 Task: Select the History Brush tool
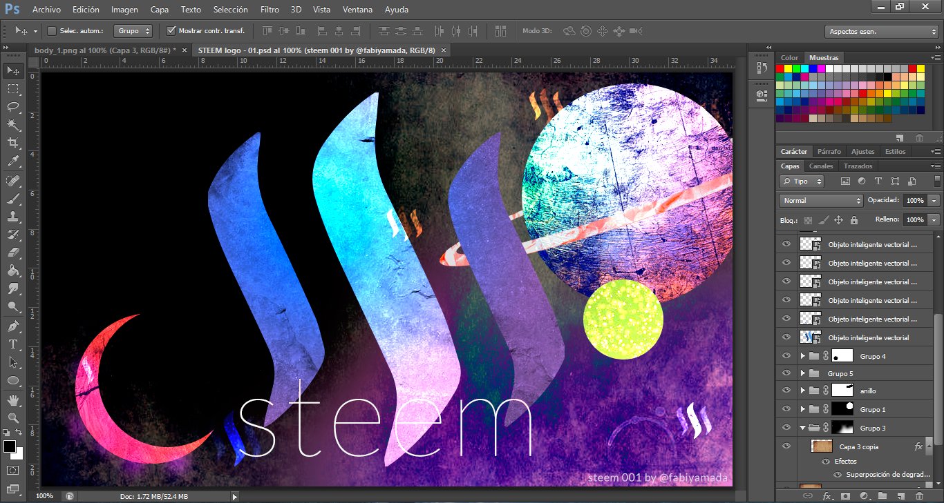(x=13, y=235)
